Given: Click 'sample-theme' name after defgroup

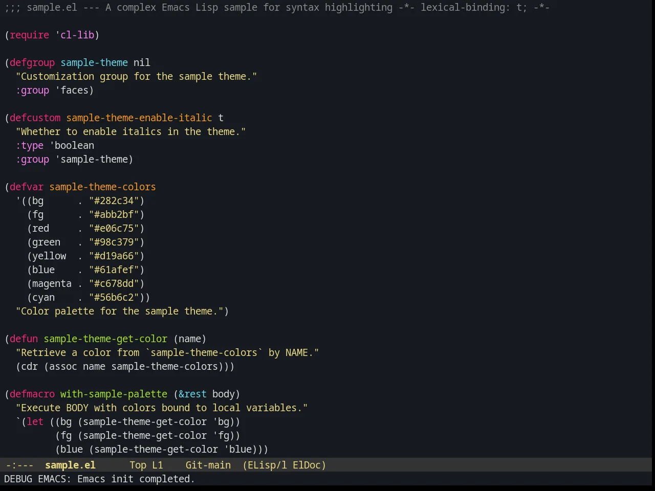Looking at the screenshot, I should [x=94, y=62].
